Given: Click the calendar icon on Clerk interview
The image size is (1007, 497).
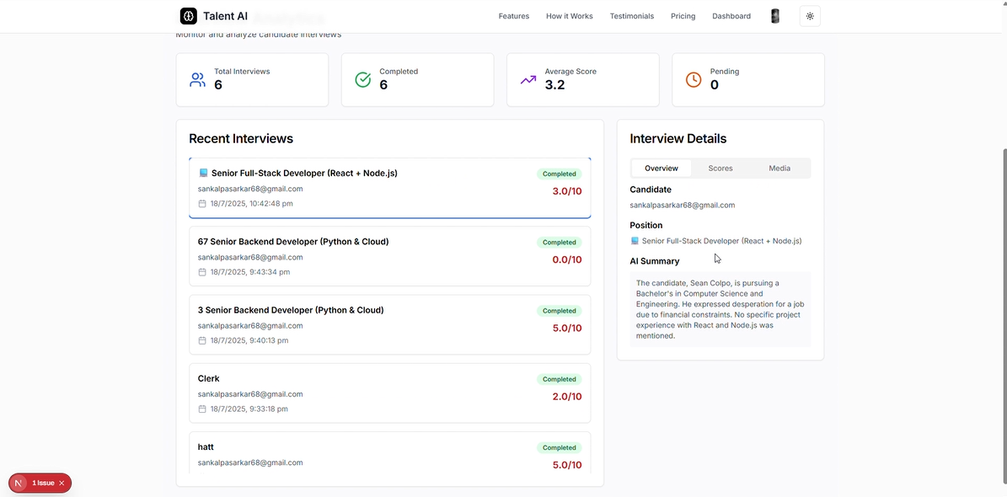Looking at the screenshot, I should [202, 409].
